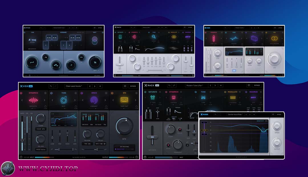Click the Saturate fader handle in Xrack Pro
Screen dimensions: 308x177
click(152, 137)
